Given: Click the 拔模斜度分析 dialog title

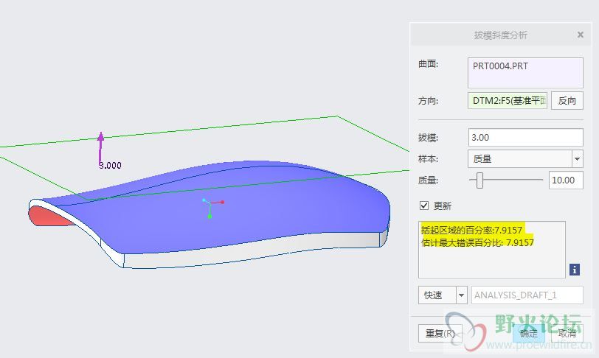Looking at the screenshot, I should [x=500, y=35].
